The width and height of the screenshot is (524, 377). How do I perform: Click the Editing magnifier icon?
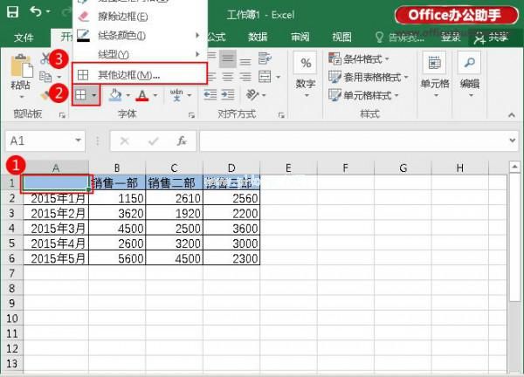pyautogui.click(x=470, y=64)
